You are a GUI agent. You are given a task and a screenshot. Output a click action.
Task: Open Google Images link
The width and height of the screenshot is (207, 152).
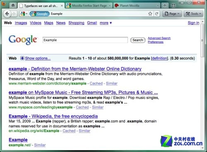click(21, 23)
